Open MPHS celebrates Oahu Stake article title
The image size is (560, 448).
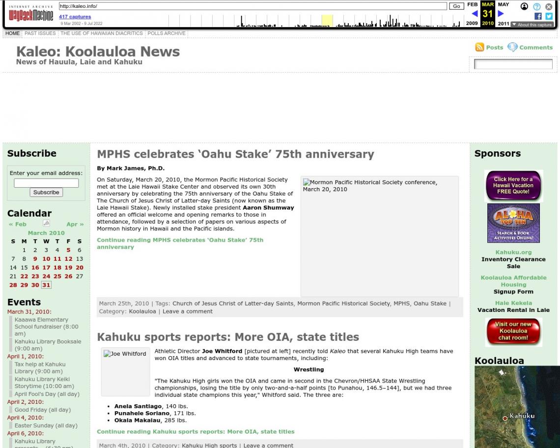(235, 154)
